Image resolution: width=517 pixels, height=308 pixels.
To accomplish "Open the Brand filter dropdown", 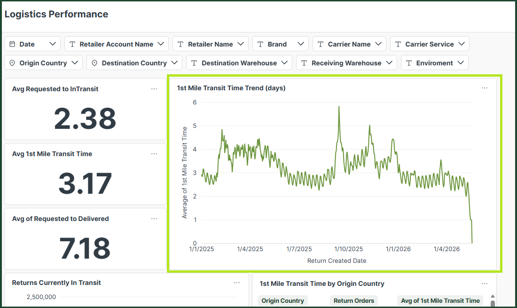I will (x=281, y=44).
